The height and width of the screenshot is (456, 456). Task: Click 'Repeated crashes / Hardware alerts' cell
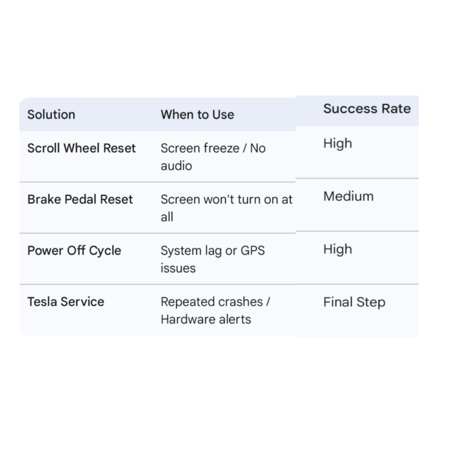click(215, 310)
